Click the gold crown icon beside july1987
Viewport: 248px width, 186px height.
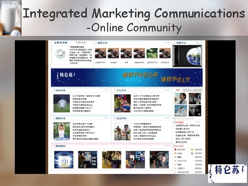[192, 149]
